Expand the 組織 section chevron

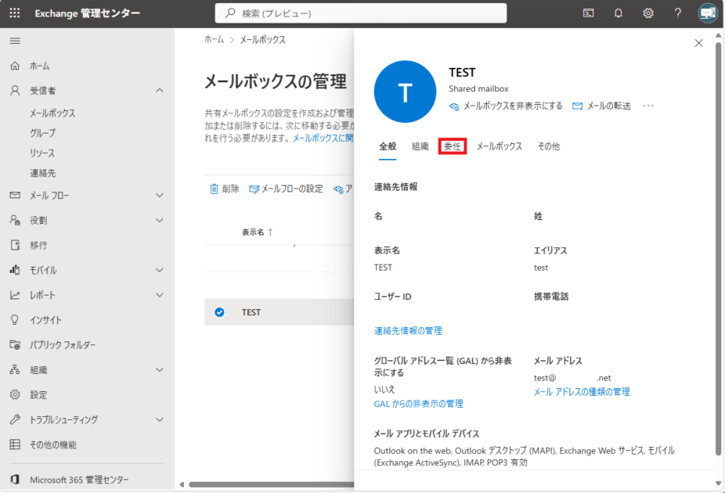tap(160, 370)
